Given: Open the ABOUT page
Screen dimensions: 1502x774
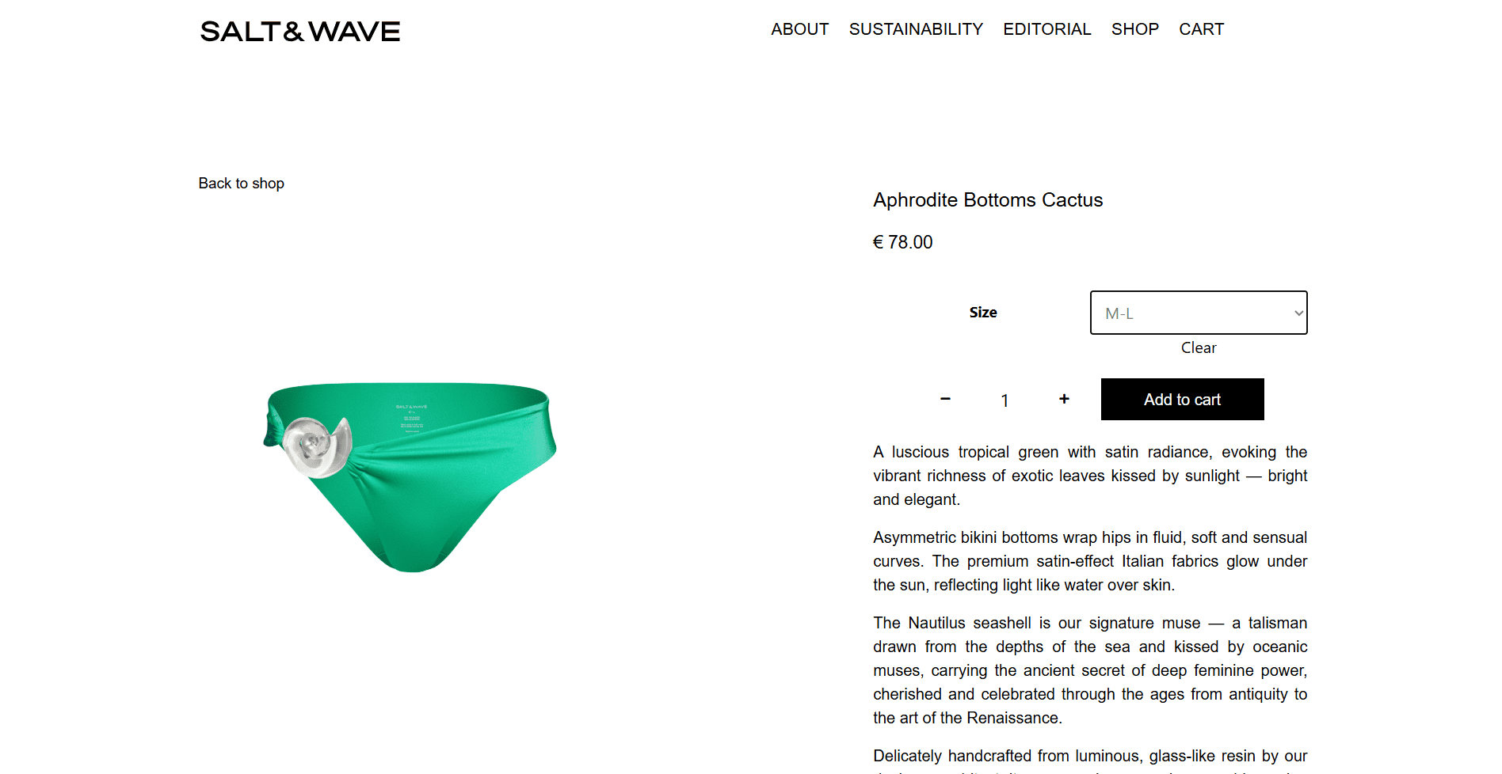Looking at the screenshot, I should (x=800, y=29).
